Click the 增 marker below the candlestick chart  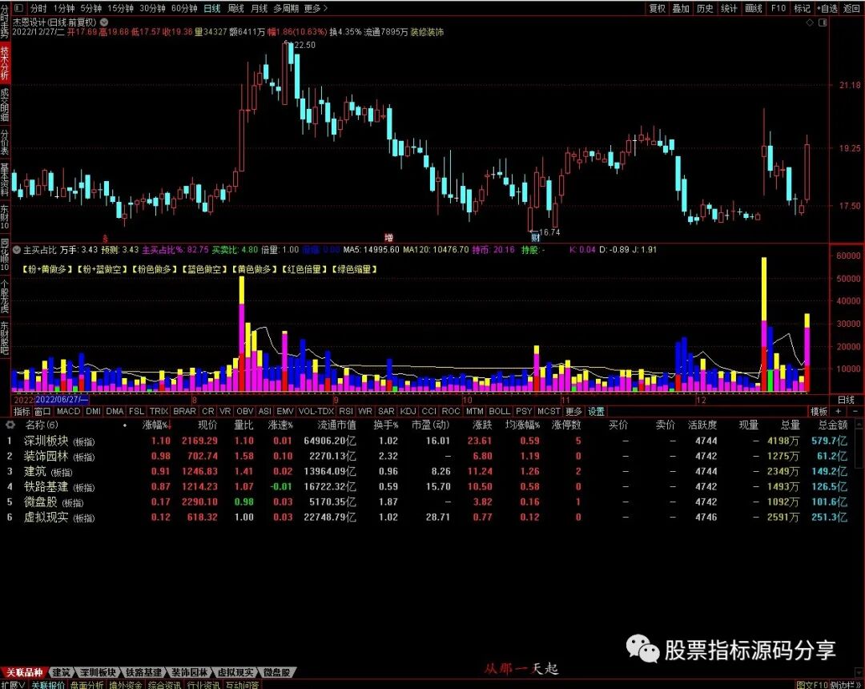coord(389,238)
